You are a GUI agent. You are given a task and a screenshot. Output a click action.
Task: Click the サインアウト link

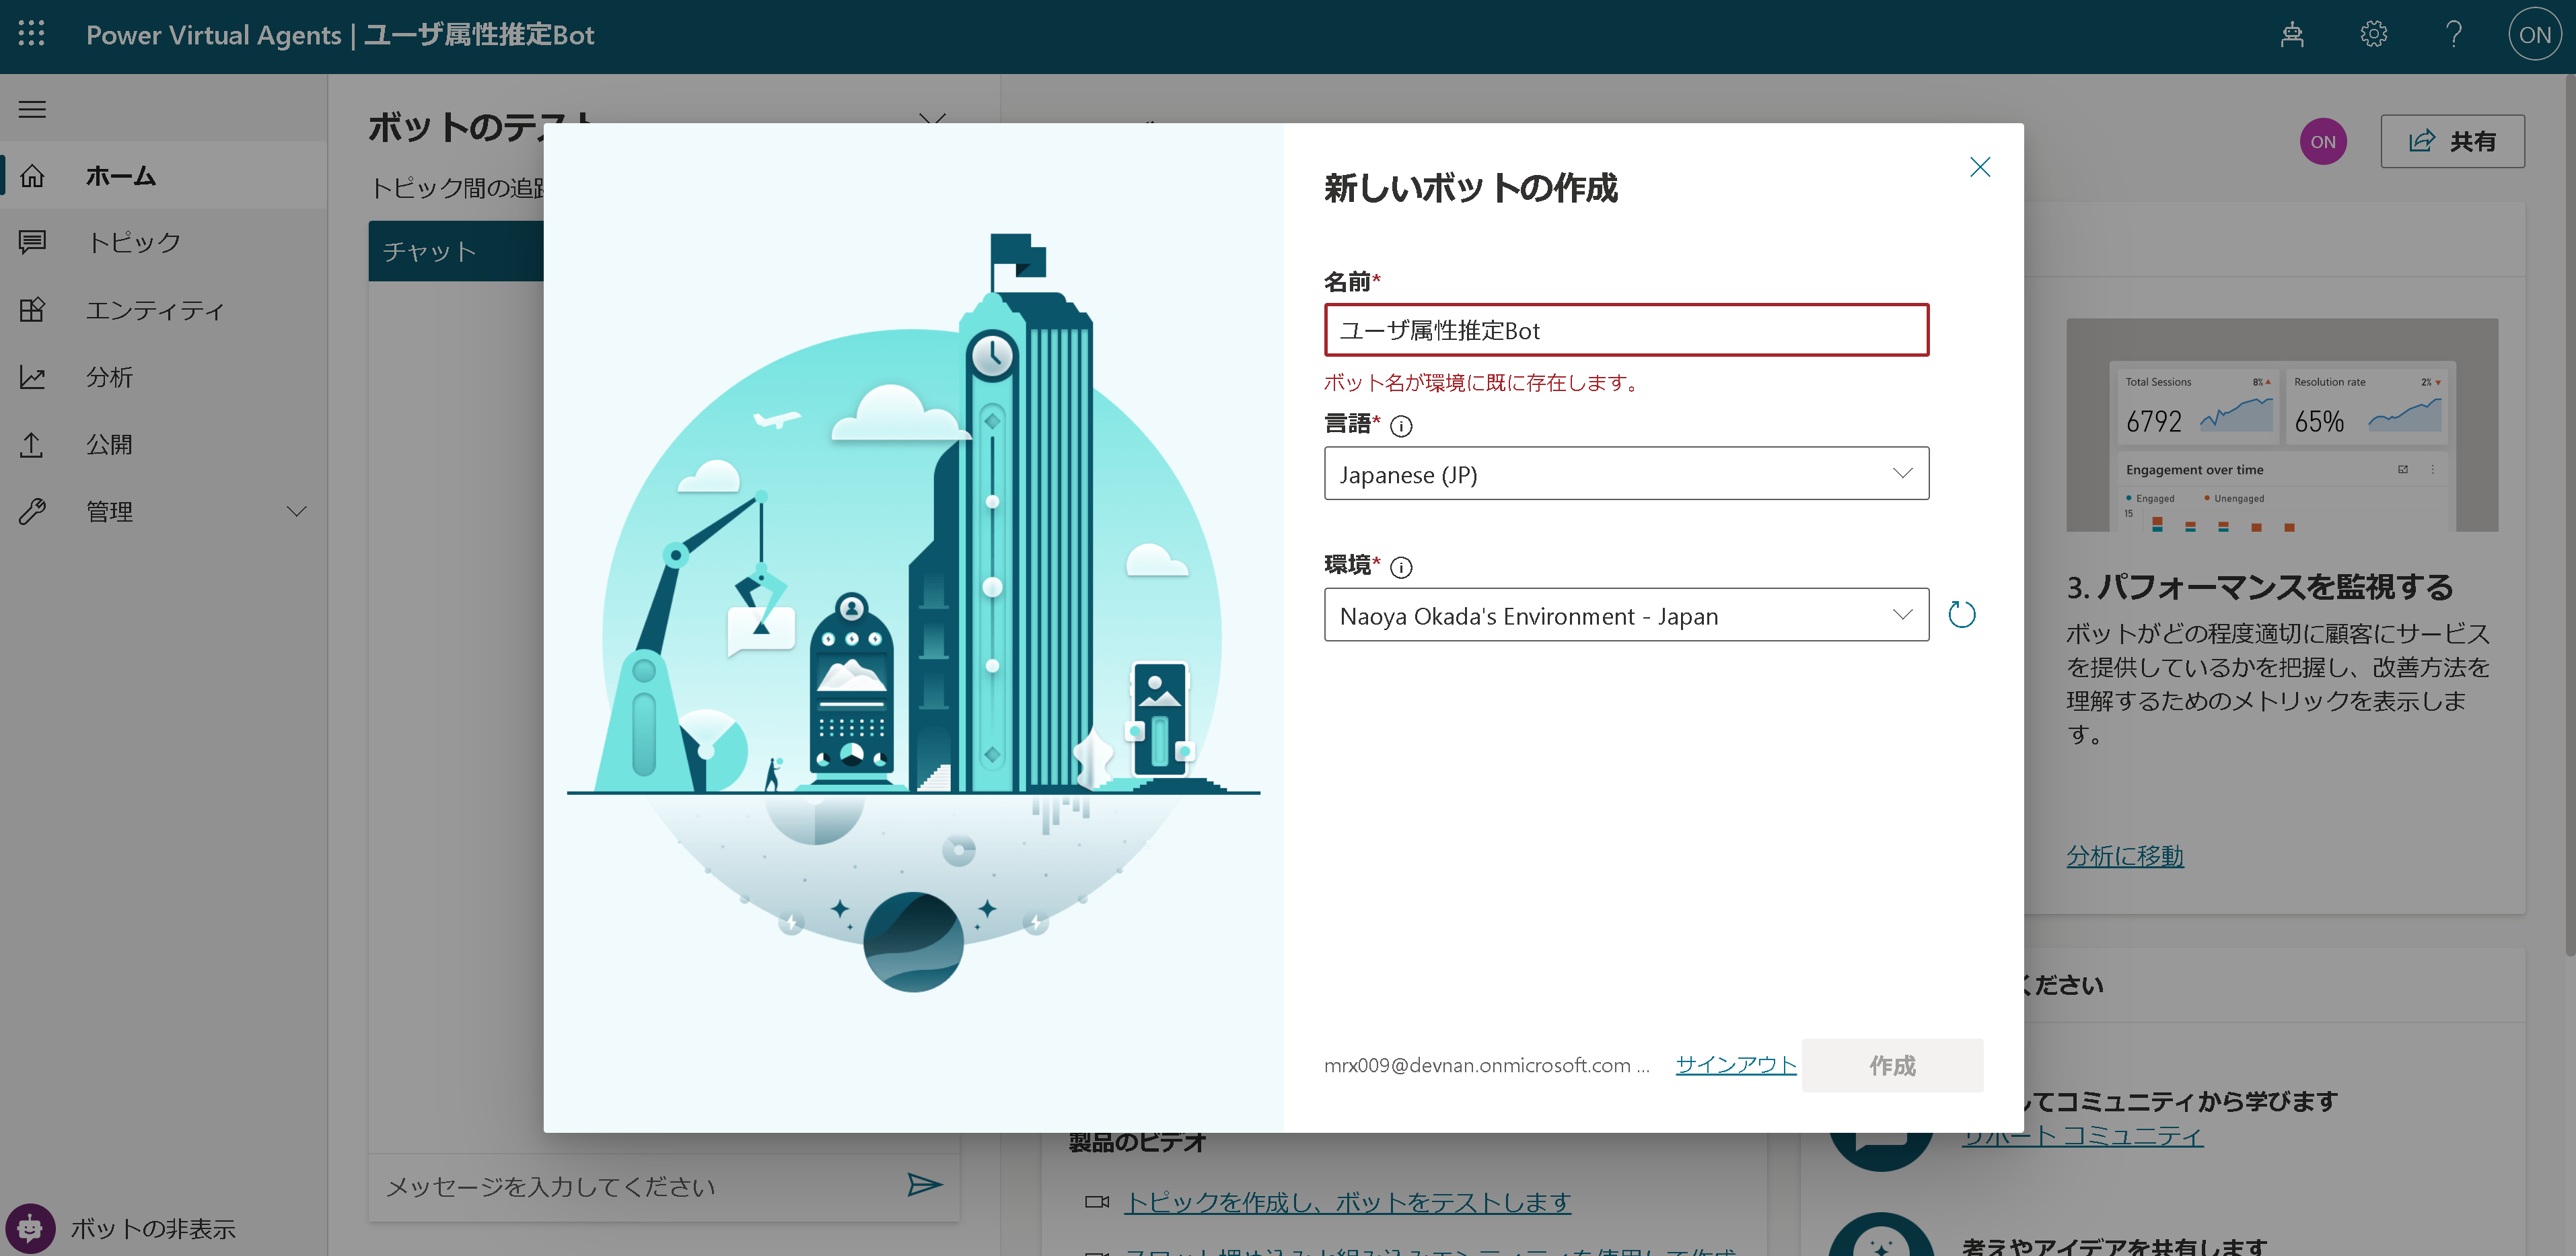[1735, 1064]
